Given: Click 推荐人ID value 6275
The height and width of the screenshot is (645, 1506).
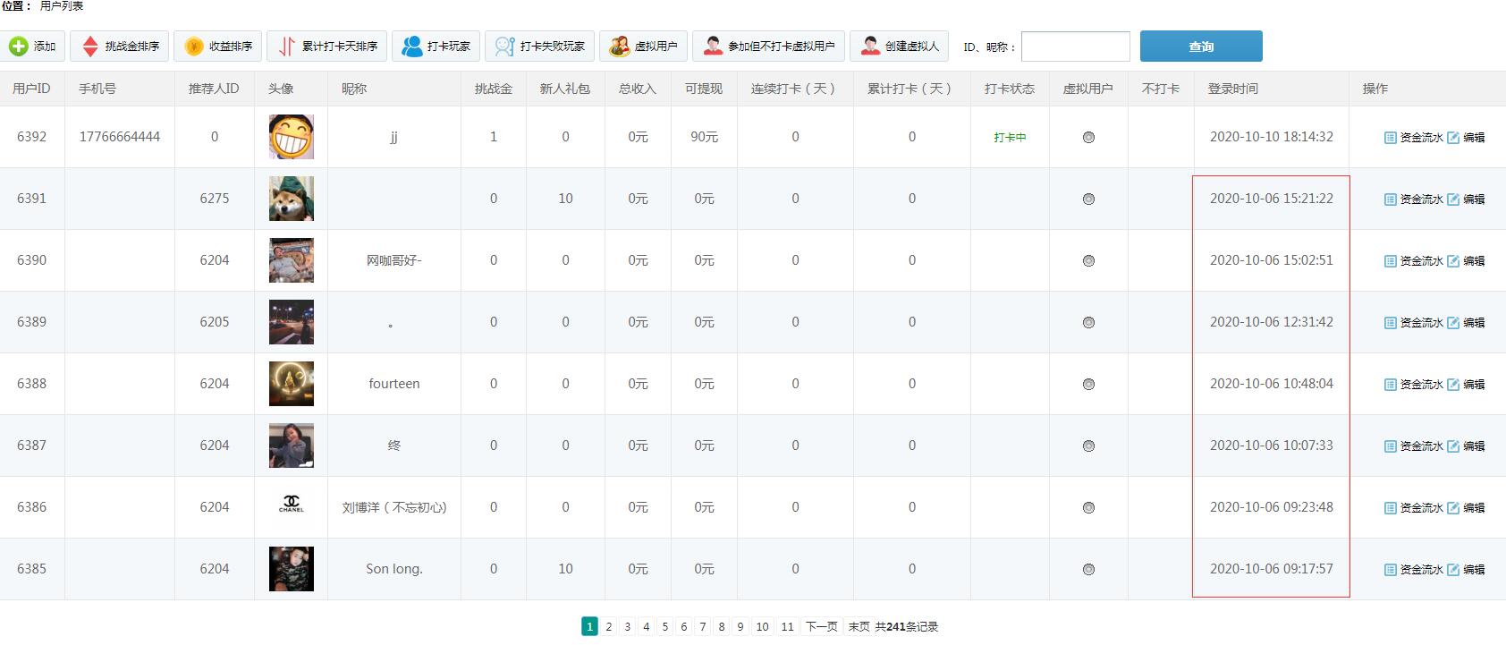Looking at the screenshot, I should [x=215, y=199].
